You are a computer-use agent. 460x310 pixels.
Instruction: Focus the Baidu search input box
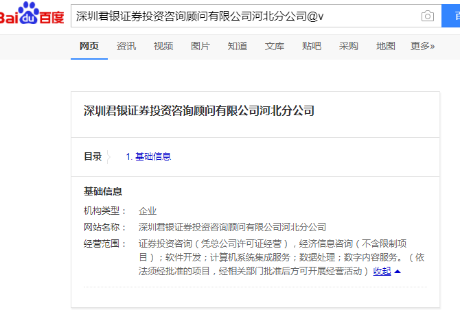tap(256, 16)
